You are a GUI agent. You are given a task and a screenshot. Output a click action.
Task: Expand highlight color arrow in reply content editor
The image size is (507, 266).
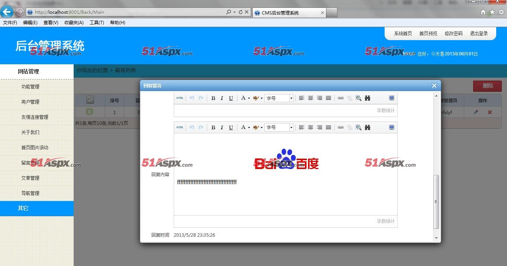[x=261, y=127]
